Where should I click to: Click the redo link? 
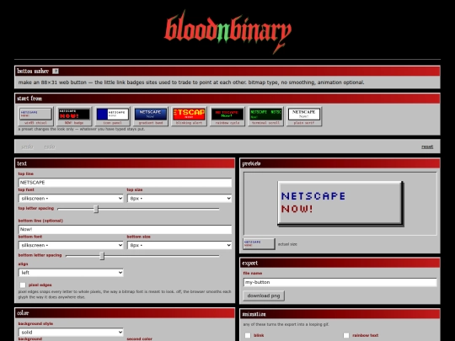click(50, 147)
